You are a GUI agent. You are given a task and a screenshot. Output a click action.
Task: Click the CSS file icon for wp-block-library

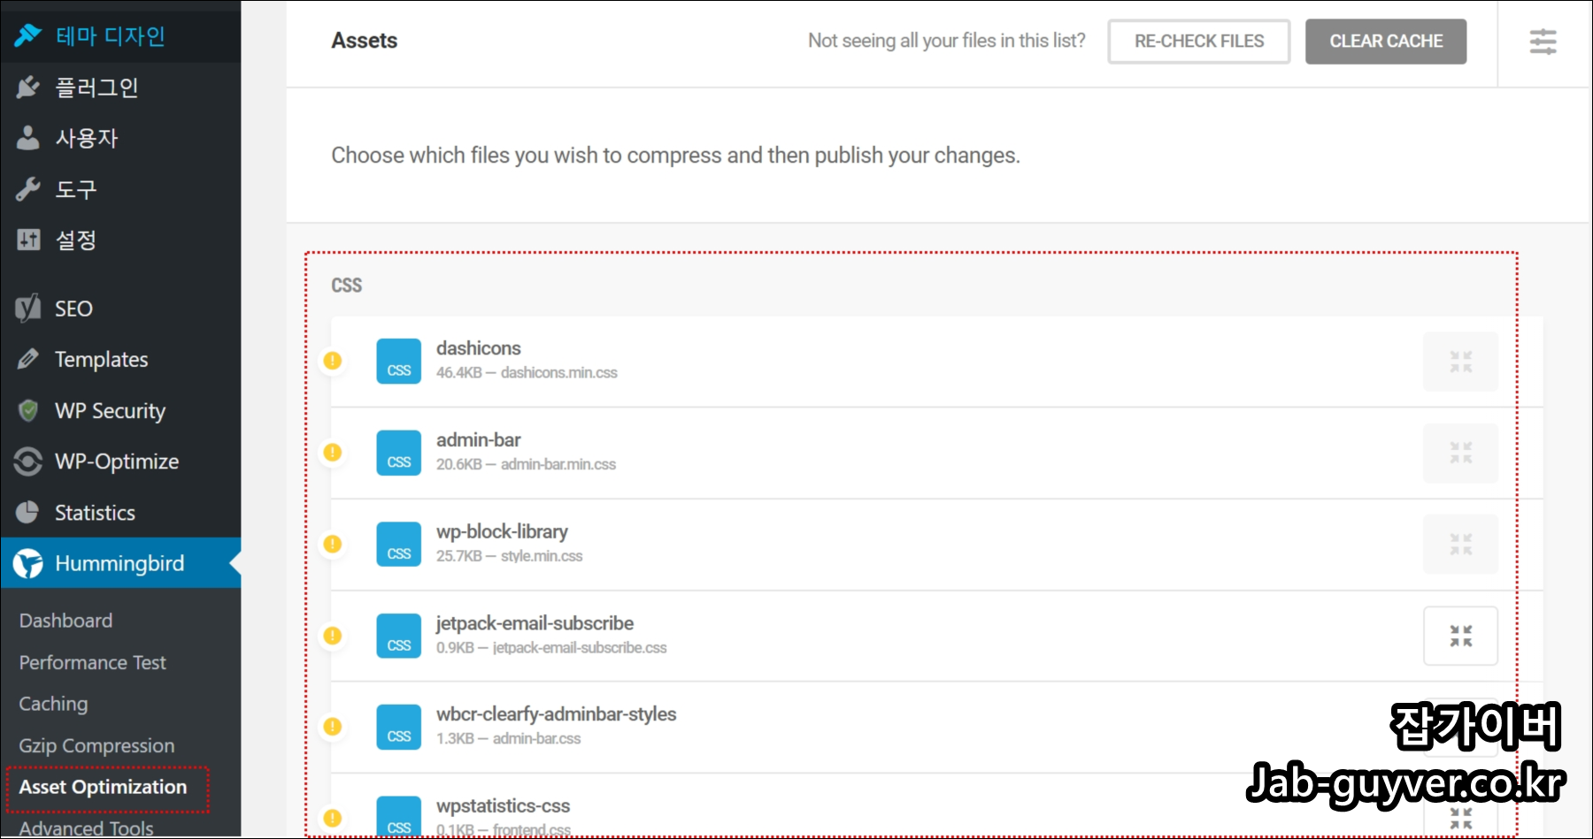pos(398,544)
